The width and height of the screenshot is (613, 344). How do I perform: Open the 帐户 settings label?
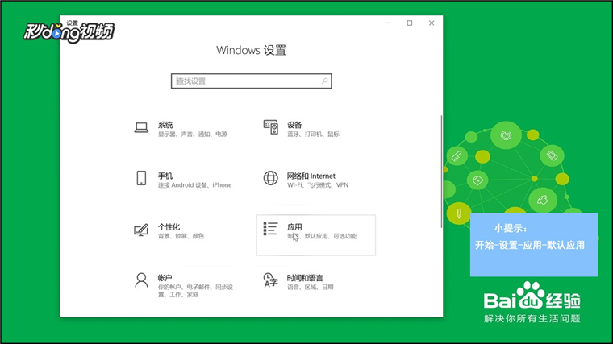[x=165, y=278]
